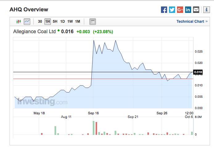The height and width of the screenshot is (153, 214).
Task: Click the Sep 16 date label
Action: tap(93, 113)
